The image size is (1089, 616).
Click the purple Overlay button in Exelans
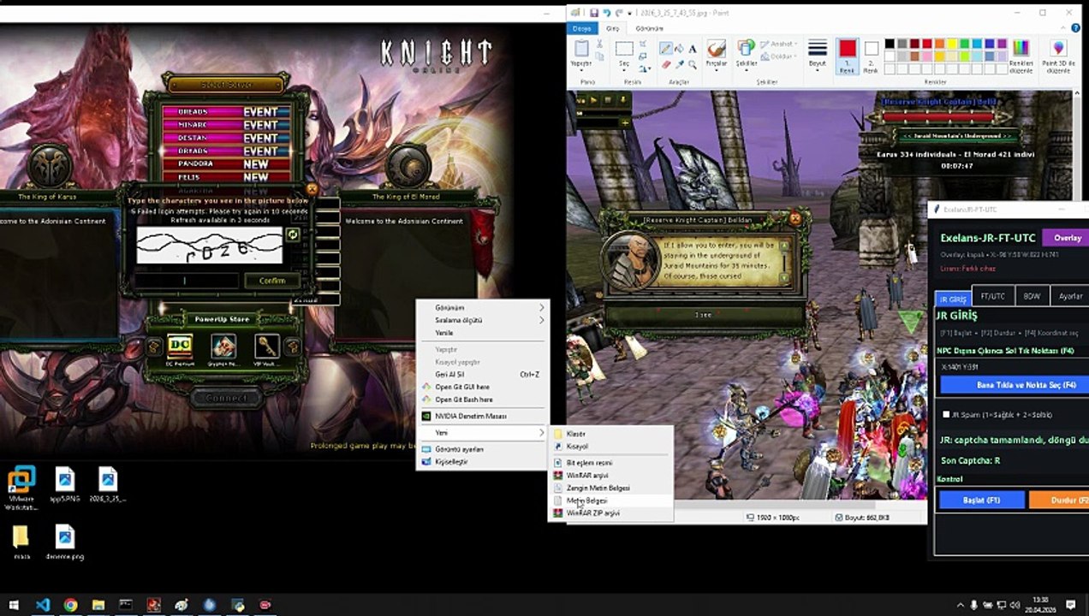click(1068, 238)
